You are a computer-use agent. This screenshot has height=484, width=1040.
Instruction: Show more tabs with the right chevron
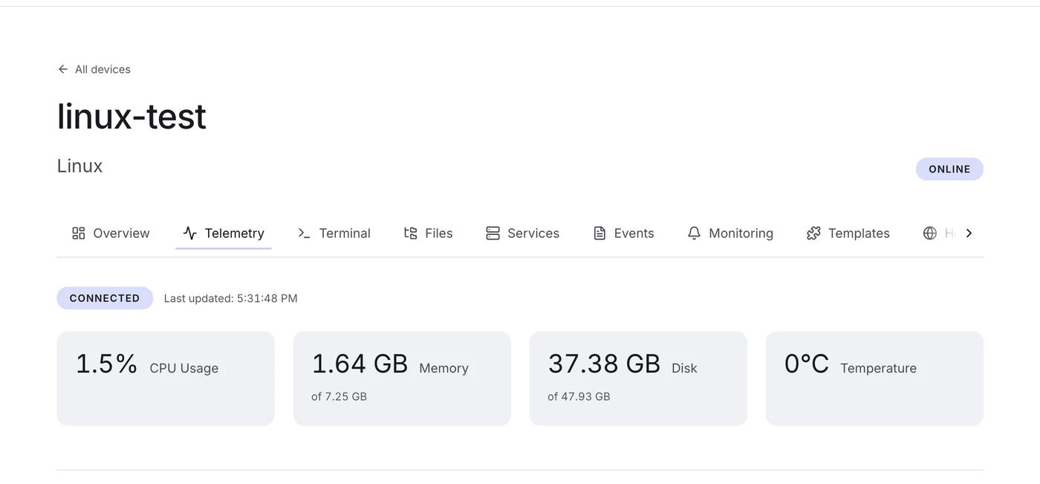(x=969, y=233)
